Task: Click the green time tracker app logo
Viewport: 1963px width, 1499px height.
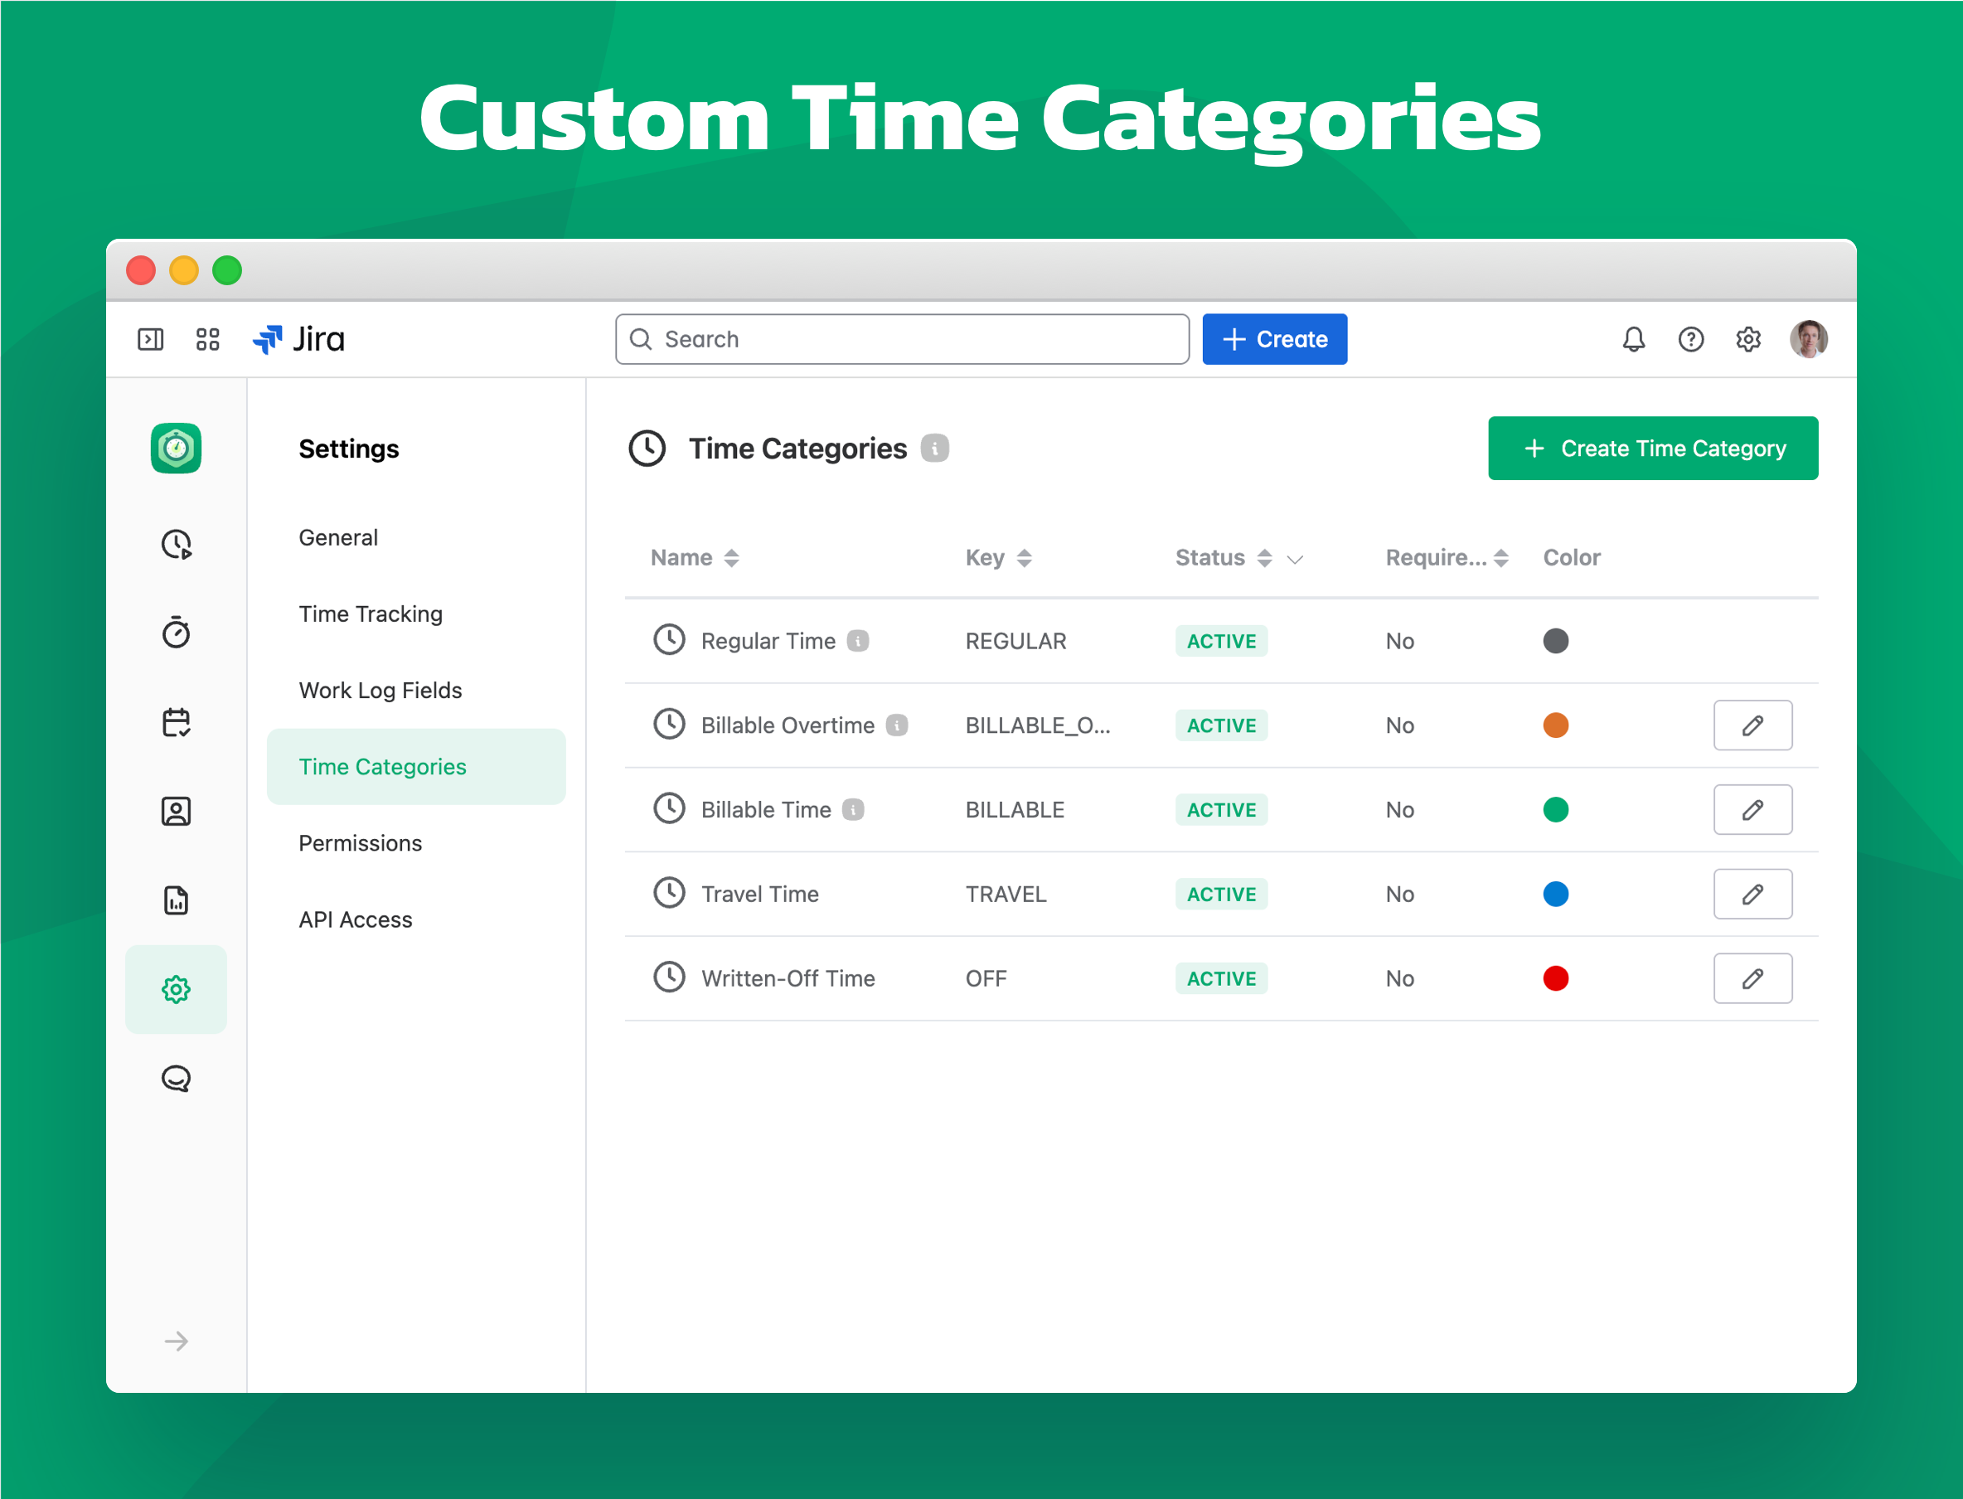Action: 176,448
